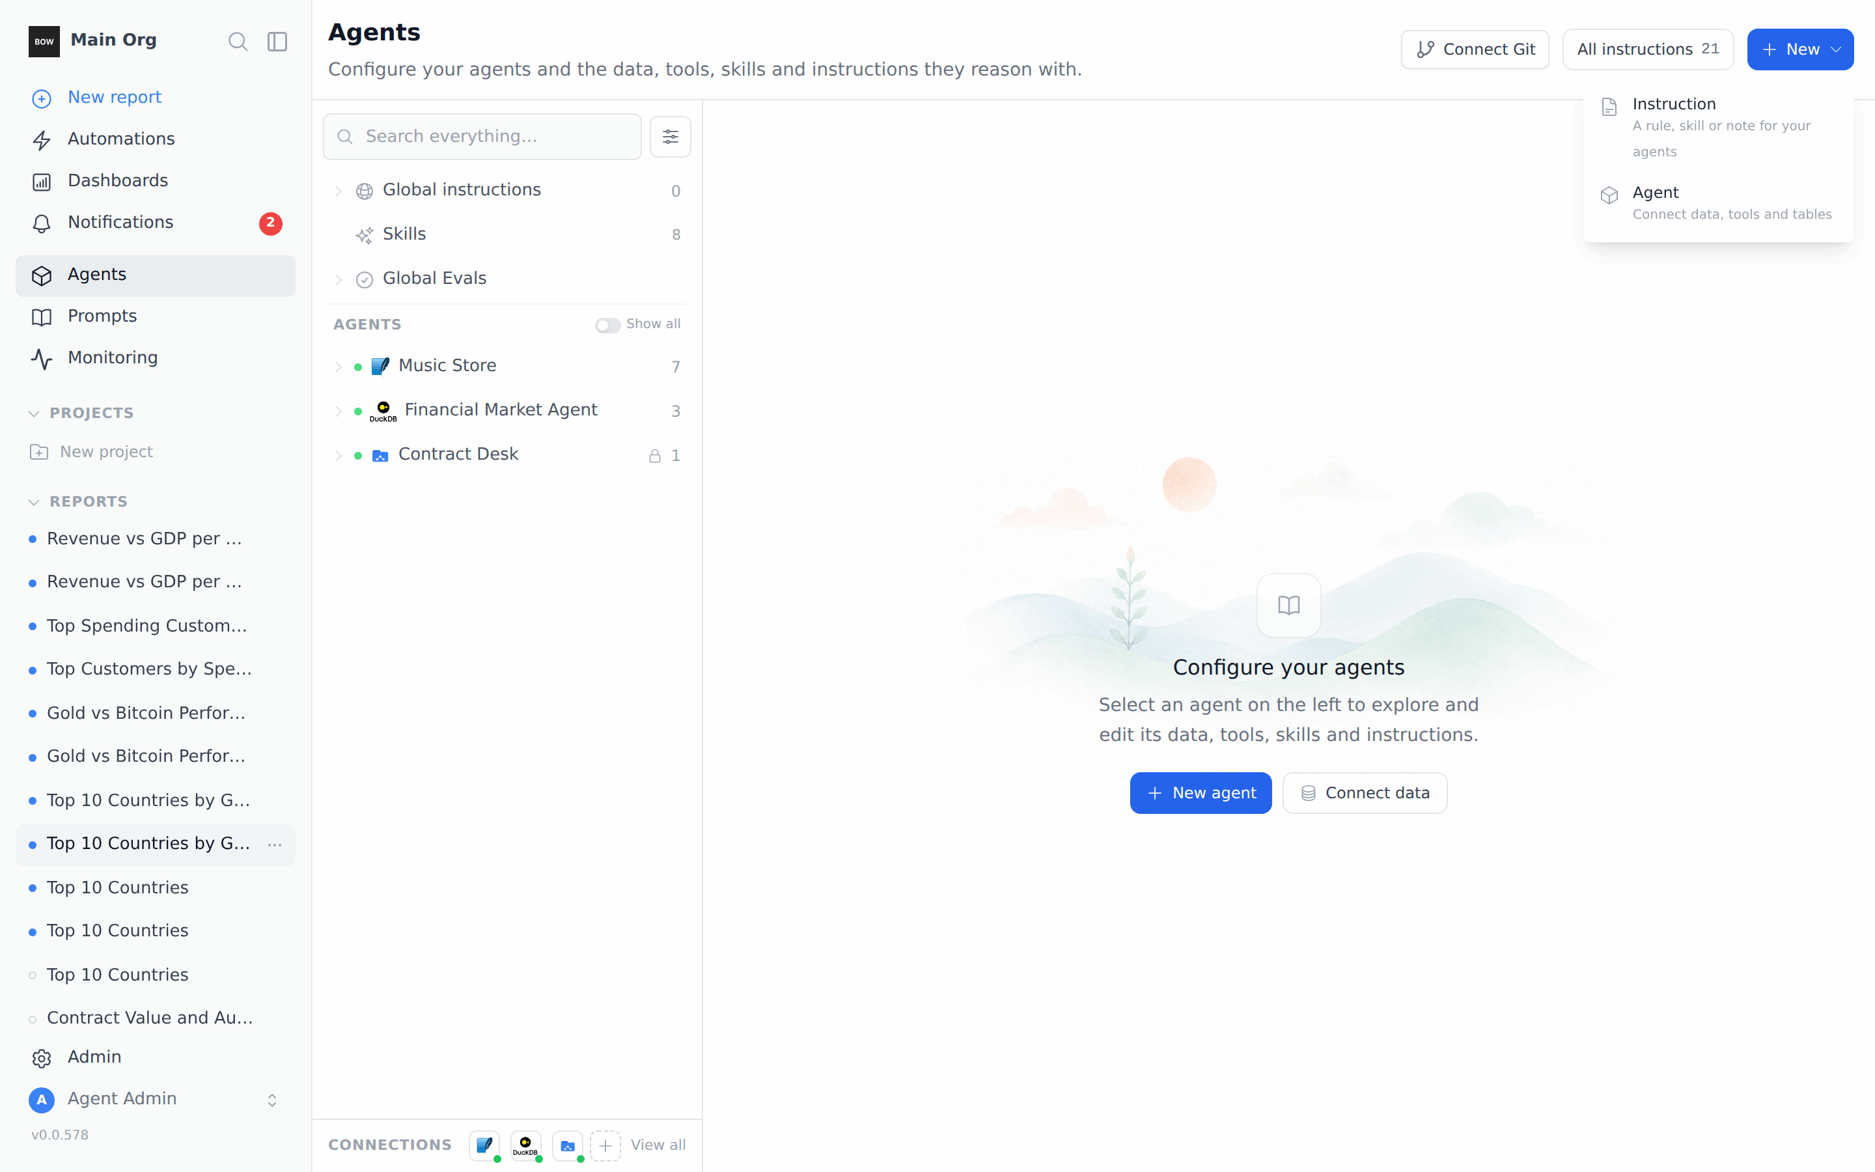Open the BOW organization logo
Screen dimensions: 1875x1172
coord(44,41)
